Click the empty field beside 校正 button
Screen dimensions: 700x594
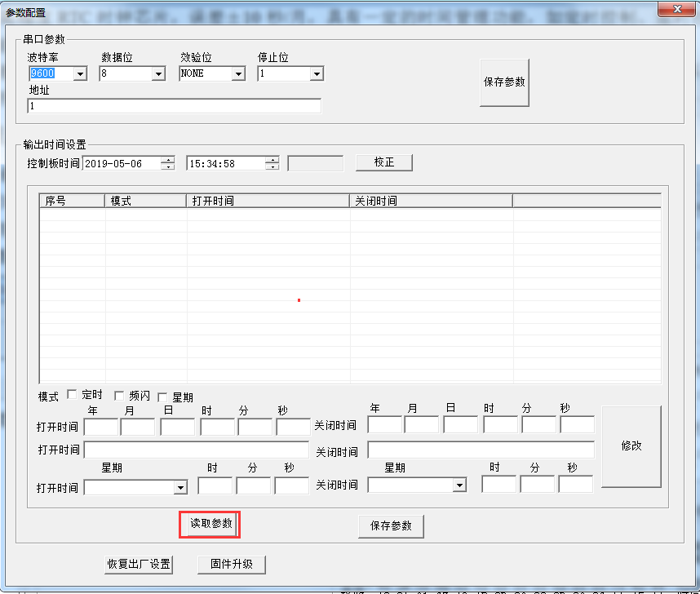point(316,163)
